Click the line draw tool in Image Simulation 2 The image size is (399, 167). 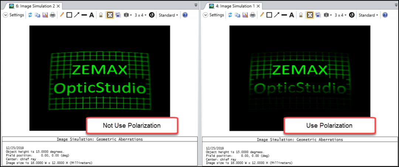[84, 15]
